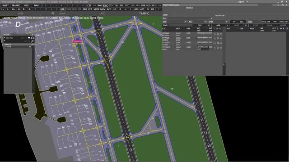Toggle the LS toolbar button
289x162 pixels.
(120, 9)
